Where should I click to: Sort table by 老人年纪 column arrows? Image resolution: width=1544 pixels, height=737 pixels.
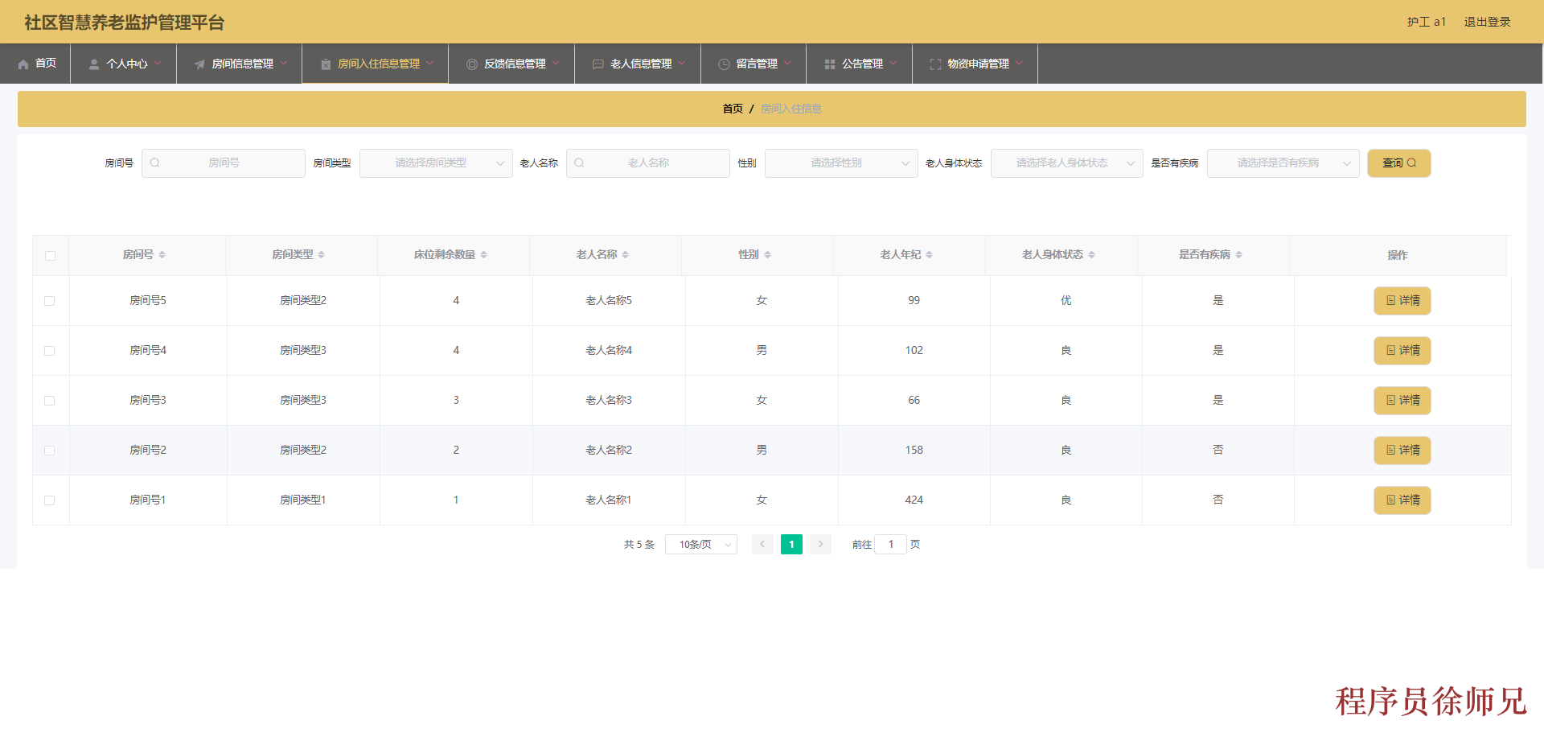930,254
